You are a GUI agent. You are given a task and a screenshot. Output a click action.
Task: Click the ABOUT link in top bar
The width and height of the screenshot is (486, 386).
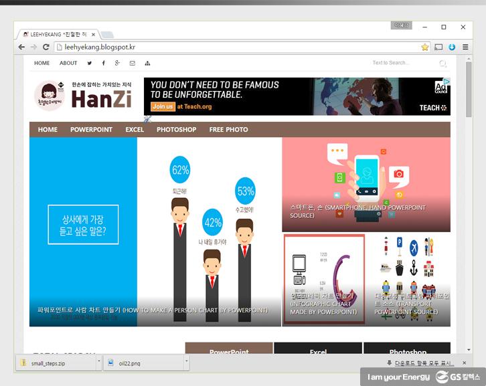(68, 64)
